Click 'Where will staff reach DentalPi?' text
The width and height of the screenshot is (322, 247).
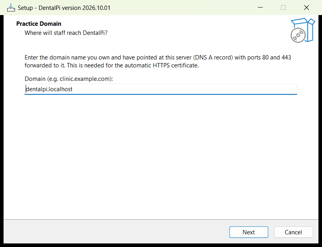coord(66,33)
